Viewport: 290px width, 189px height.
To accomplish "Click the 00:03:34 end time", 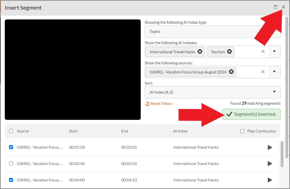I will (129, 164).
